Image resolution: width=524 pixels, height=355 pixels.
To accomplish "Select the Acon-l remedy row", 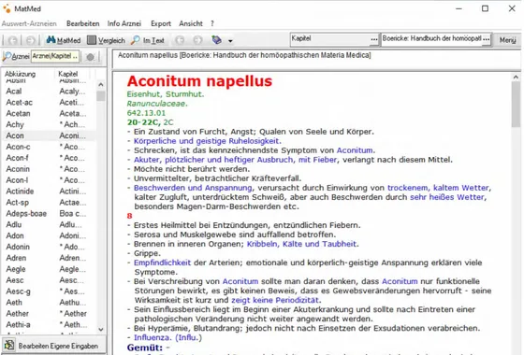I will pos(49,179).
